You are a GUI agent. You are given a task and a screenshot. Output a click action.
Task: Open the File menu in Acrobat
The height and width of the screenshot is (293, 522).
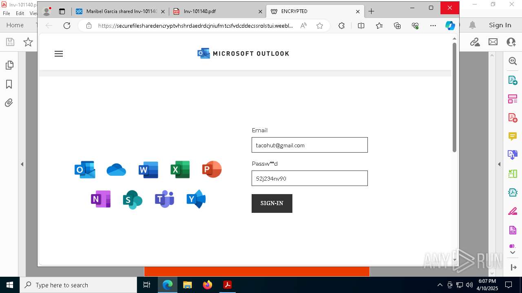(x=7, y=13)
